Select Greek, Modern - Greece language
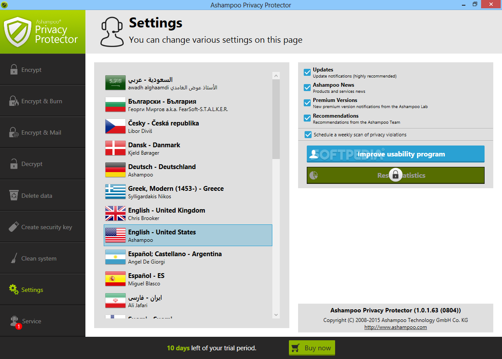Viewport: 502px width, 359px height. click(x=188, y=192)
